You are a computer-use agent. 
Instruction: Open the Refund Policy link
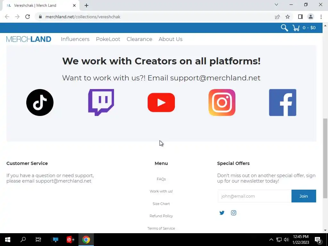(x=161, y=216)
